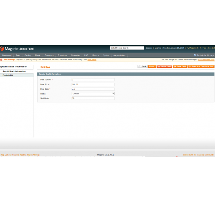
Task: Follow the Try Magento Go for Free link
Action: (x=196, y=48)
